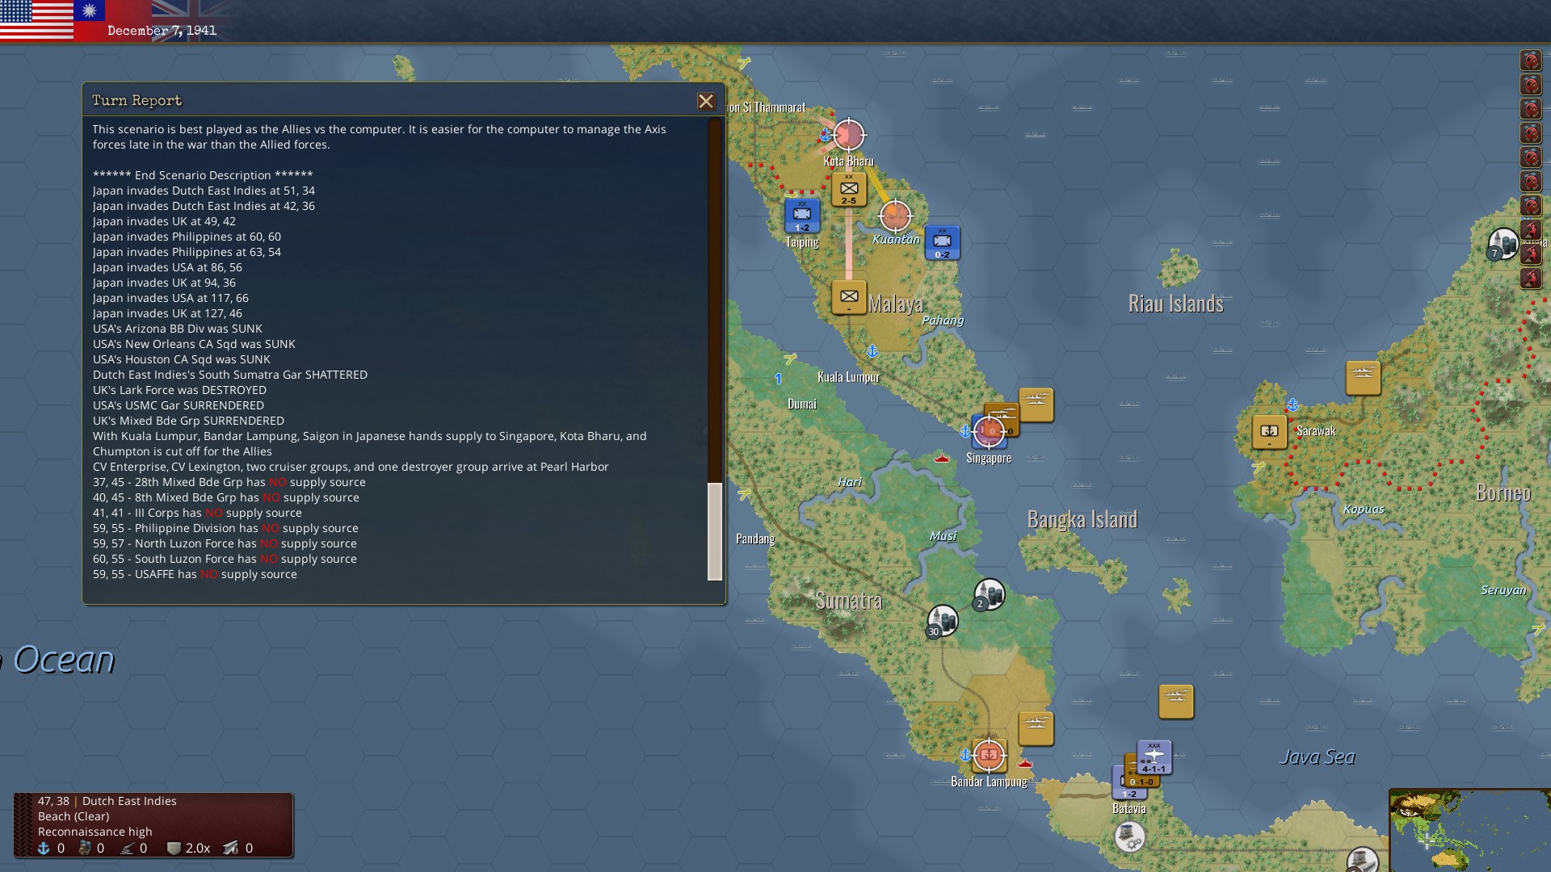Click the USA flag at top left
Screen dimensions: 1551x872
coord(36,19)
